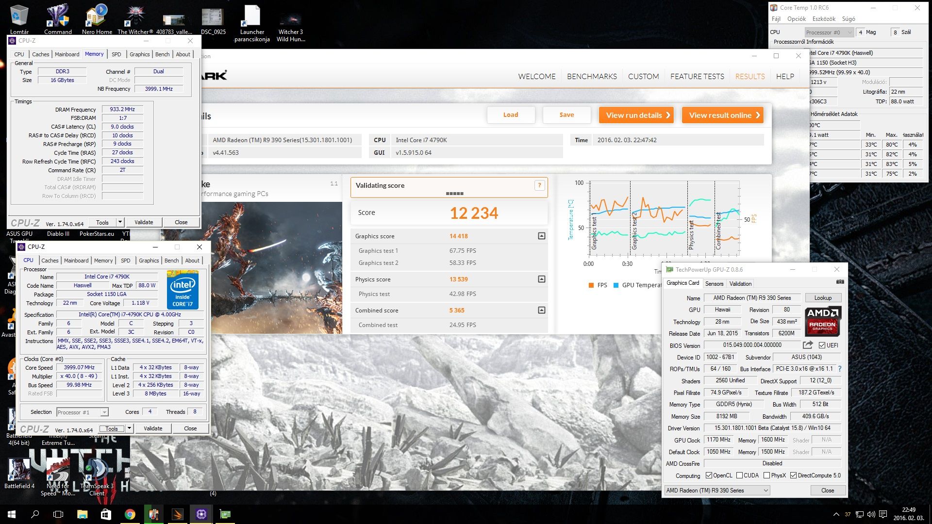Viewport: 932px width, 524px height.
Task: Click the GPU-Z screenshot camera icon
Action: (x=840, y=282)
